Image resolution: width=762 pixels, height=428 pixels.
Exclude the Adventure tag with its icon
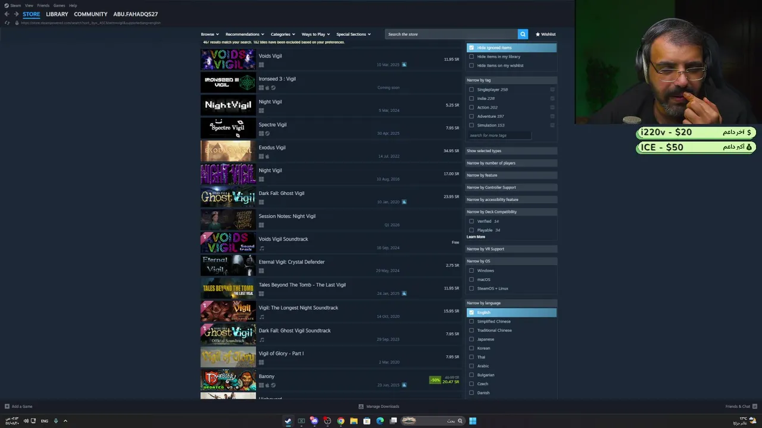[552, 117]
